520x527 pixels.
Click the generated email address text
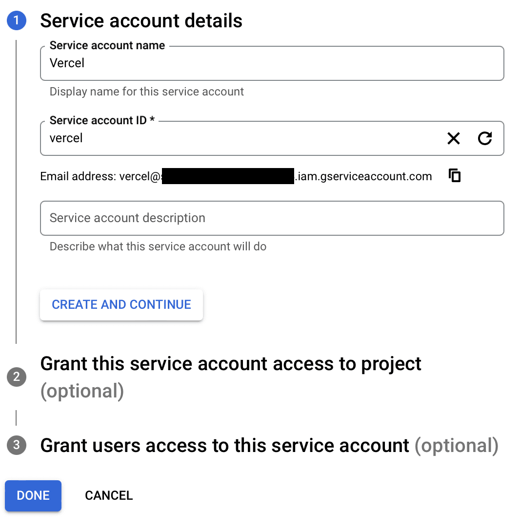point(236,176)
